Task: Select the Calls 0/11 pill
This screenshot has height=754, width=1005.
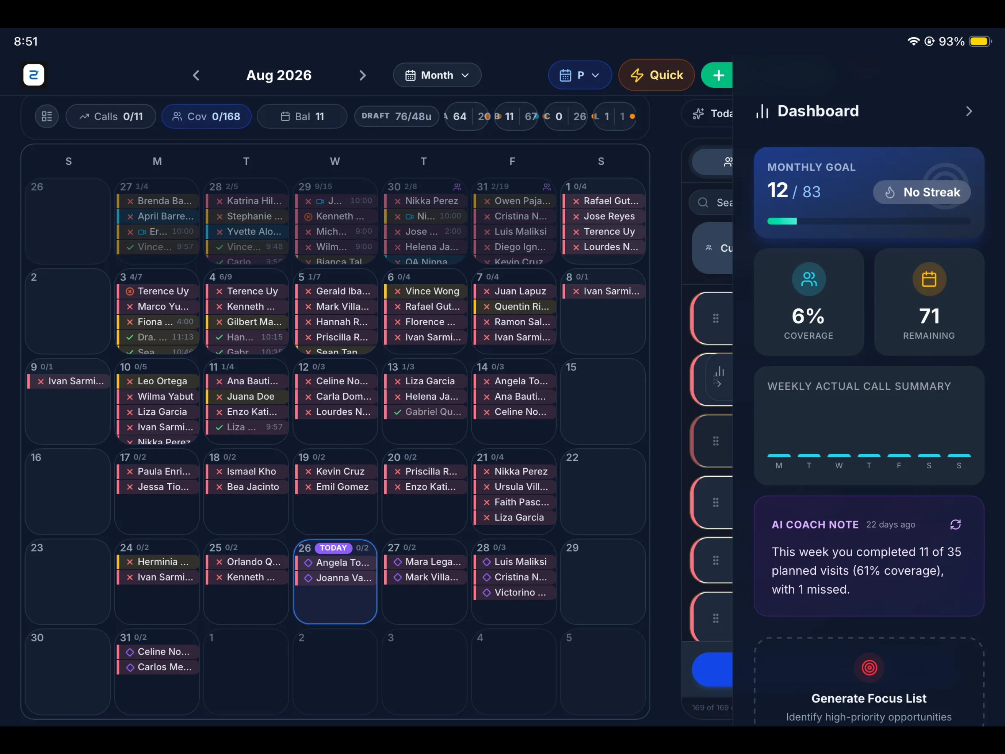Action: (x=111, y=116)
